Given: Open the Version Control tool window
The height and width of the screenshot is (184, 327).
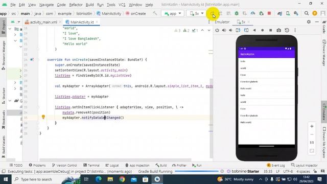Looking at the screenshot, I should [x=64, y=165].
